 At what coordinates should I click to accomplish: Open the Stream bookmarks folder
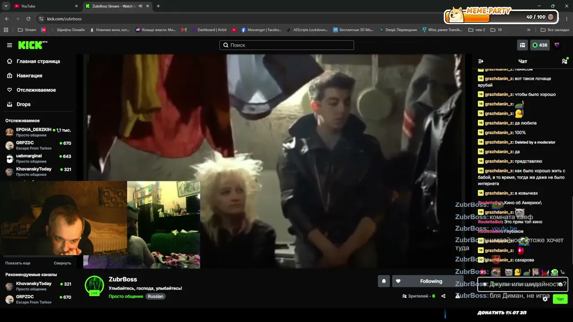point(27,30)
